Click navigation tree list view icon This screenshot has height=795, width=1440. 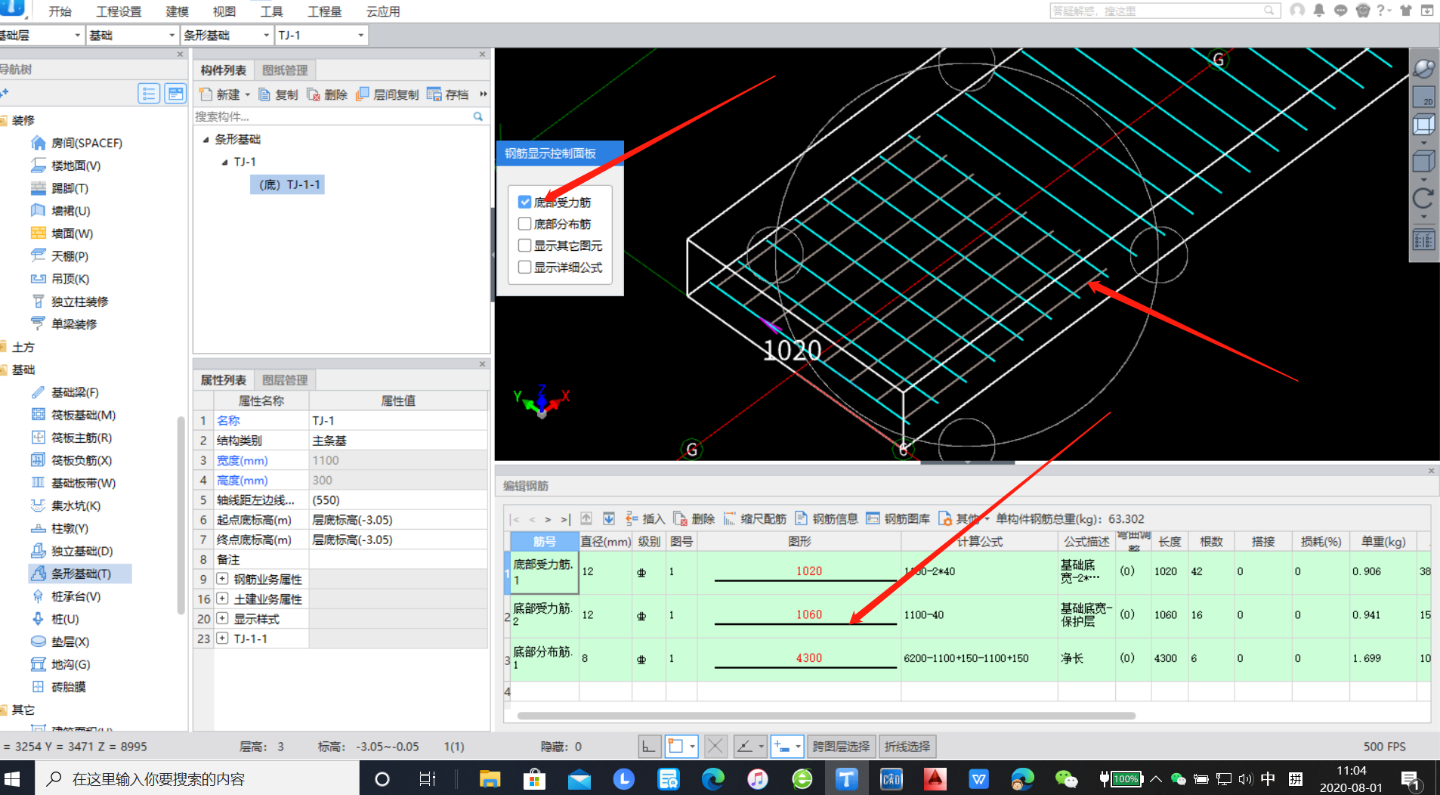[x=149, y=94]
